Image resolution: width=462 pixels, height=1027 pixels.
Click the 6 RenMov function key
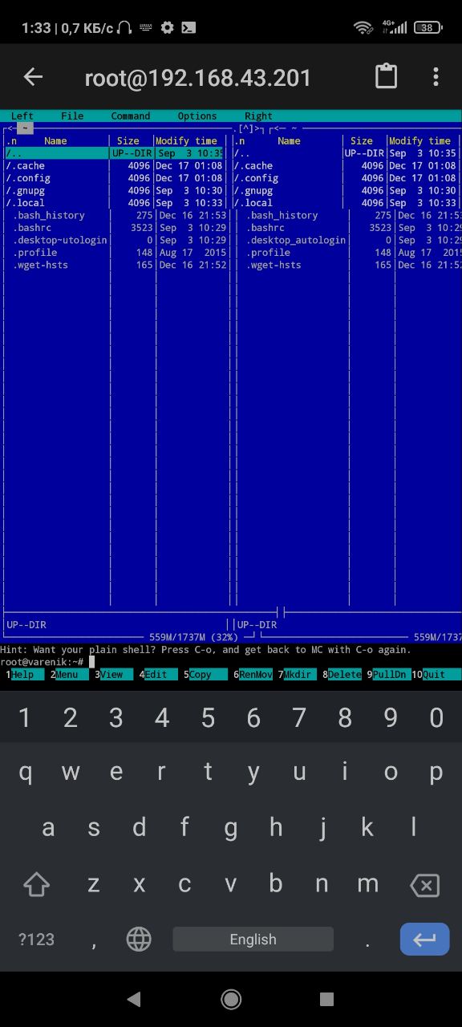click(x=253, y=675)
